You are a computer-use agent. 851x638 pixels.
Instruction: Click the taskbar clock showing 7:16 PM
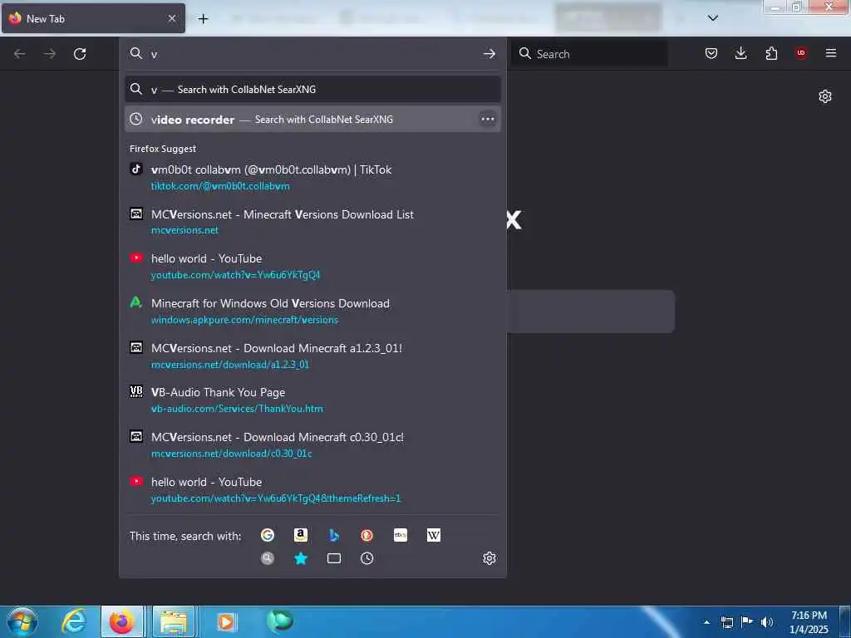(x=809, y=622)
